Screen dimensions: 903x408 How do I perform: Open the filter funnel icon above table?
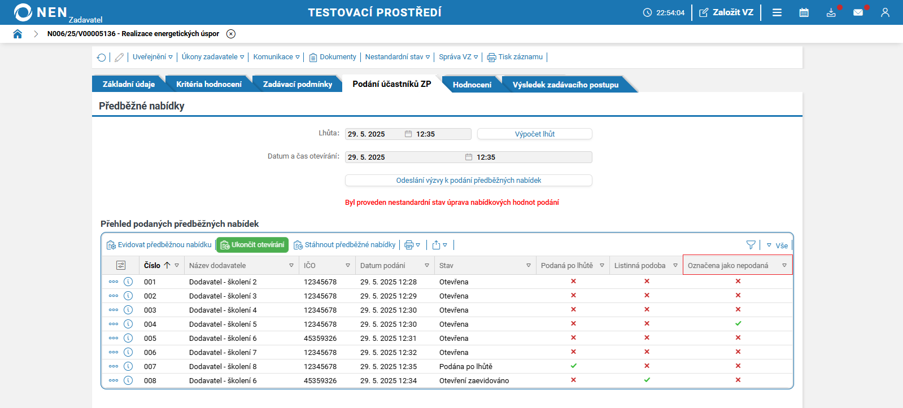tap(751, 245)
